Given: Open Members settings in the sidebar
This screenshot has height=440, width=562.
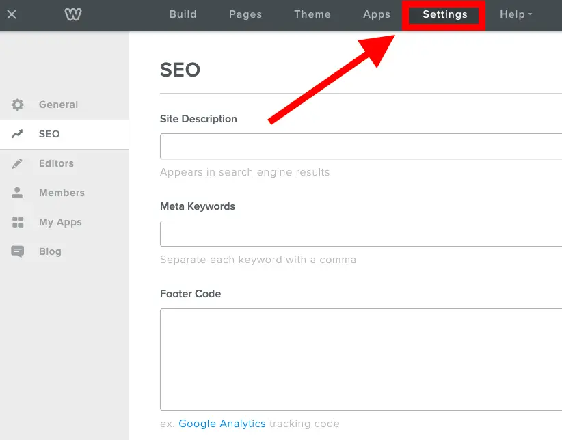Looking at the screenshot, I should coord(62,193).
